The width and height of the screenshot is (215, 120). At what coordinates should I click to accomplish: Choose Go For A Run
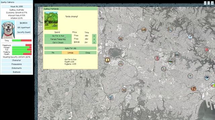coord(58,36)
